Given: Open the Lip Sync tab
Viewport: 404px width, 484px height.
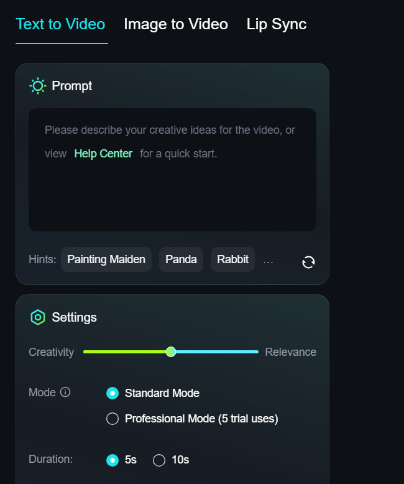Looking at the screenshot, I should (x=277, y=24).
